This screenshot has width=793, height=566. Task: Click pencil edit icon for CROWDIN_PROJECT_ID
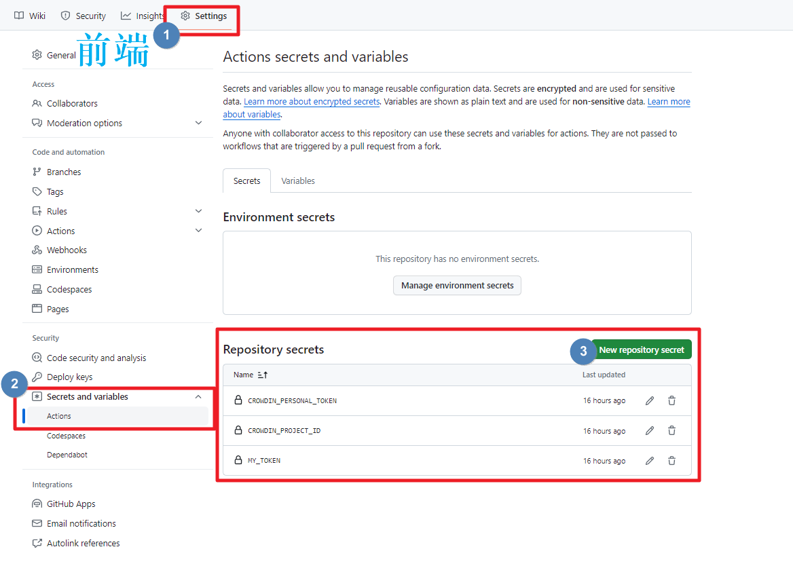(x=650, y=431)
